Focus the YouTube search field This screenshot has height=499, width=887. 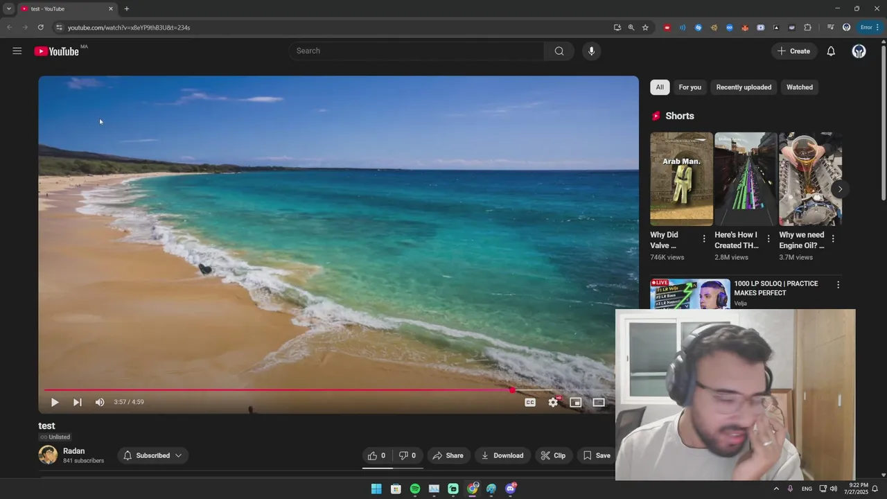(416, 51)
